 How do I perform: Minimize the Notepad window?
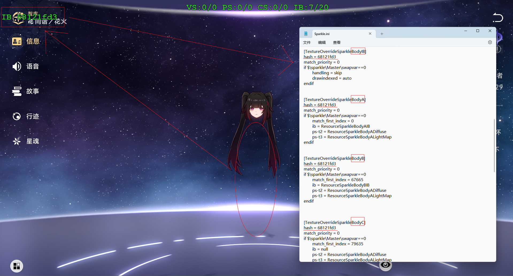point(465,31)
